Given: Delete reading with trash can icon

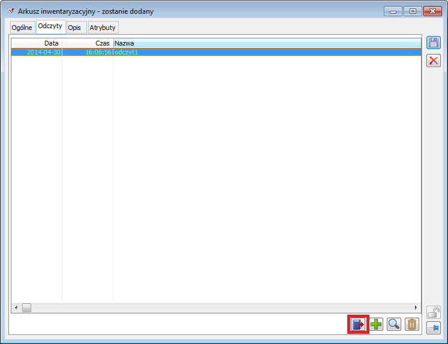Looking at the screenshot, I should pyautogui.click(x=411, y=324).
